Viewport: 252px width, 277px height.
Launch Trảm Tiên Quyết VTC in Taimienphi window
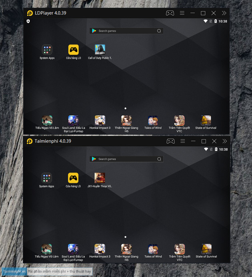(x=180, y=253)
